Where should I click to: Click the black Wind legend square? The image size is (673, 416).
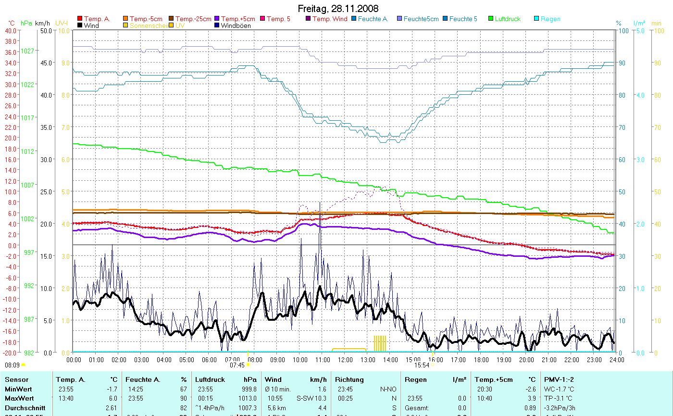79,25
